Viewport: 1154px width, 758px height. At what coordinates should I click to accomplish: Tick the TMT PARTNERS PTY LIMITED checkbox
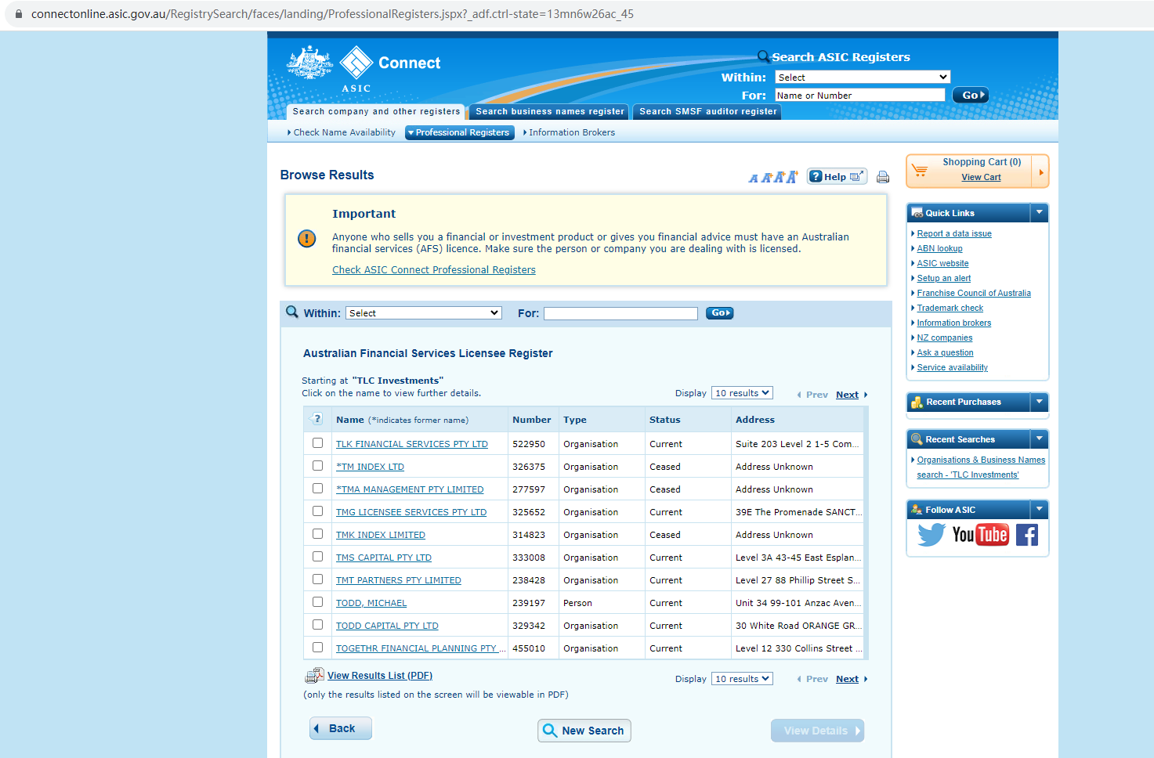tap(317, 579)
